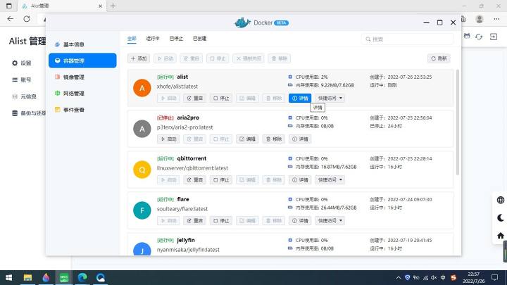Image resolution: width=507 pixels, height=285 pixels.
Task: Open 元信息 in Alist sidebar
Action: point(24,96)
